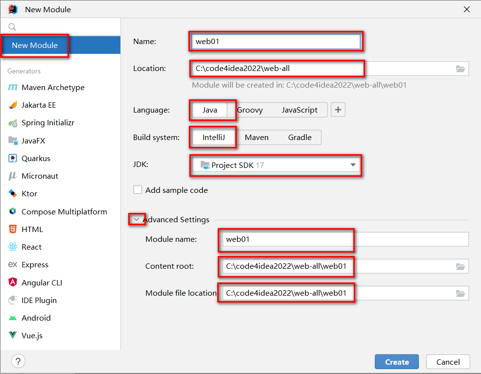Click the Quarkus generator icon

[x=13, y=159]
